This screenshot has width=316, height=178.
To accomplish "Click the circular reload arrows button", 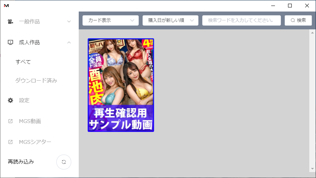I will [x=64, y=162].
